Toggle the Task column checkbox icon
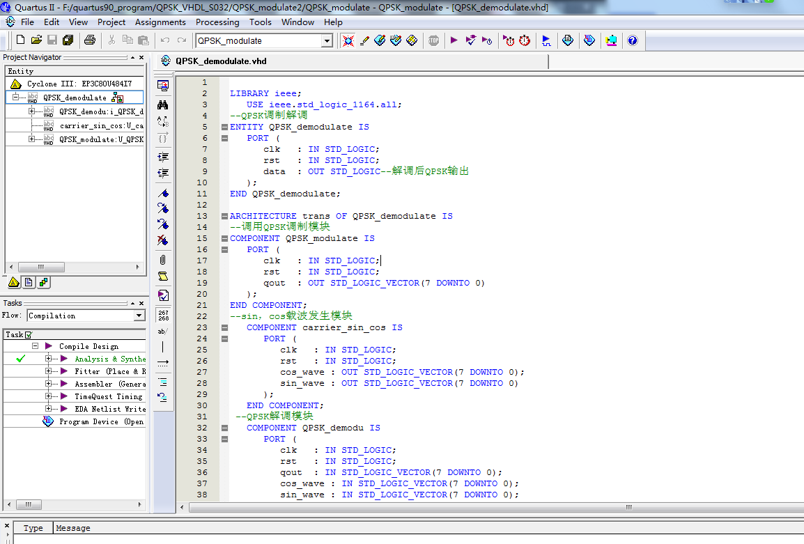This screenshot has width=804, height=544. pyautogui.click(x=29, y=335)
